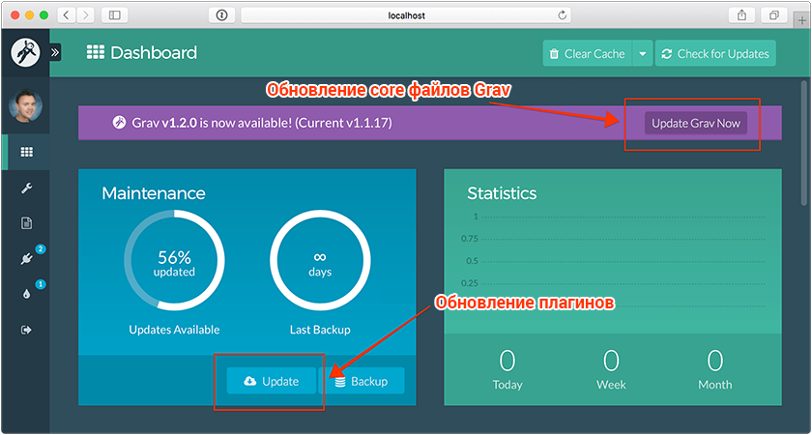
Task: Show all tabs with the tab overview icon
Action: pyautogui.click(x=774, y=15)
